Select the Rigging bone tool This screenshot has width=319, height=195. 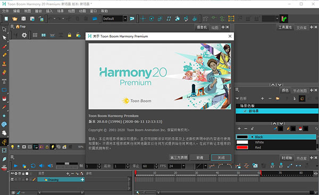pos(4,142)
